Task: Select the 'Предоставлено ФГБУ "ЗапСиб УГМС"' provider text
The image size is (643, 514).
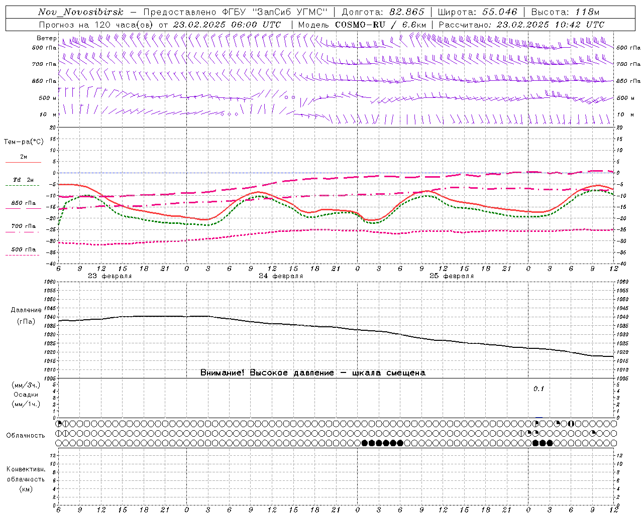Action: [235, 12]
